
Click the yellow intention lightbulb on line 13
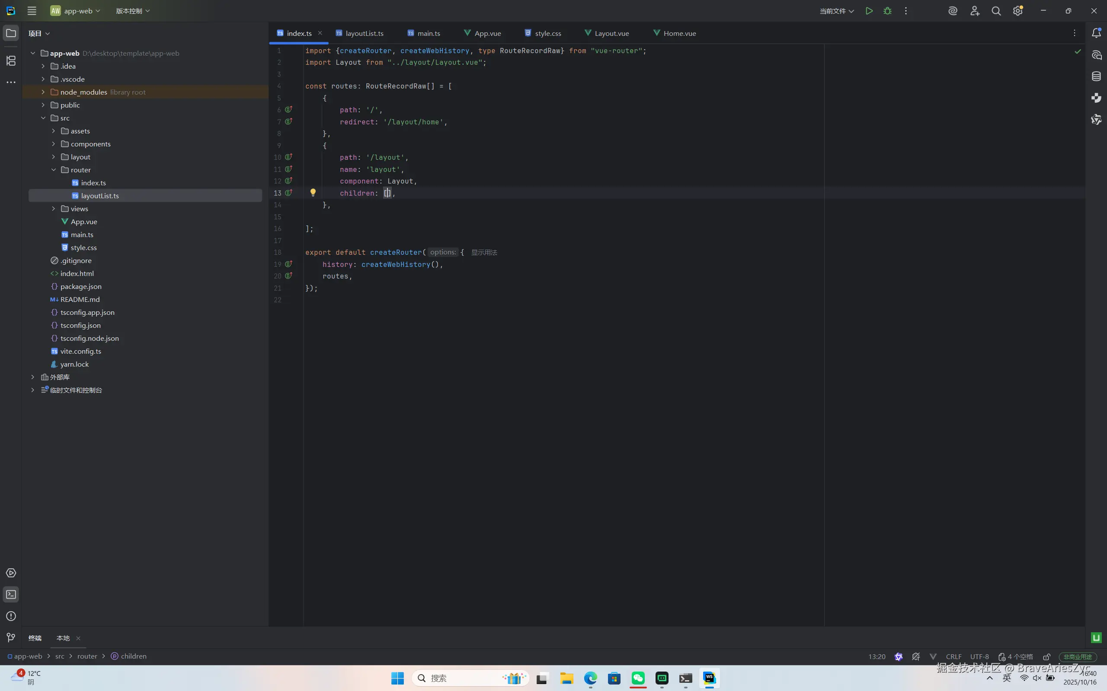313,193
